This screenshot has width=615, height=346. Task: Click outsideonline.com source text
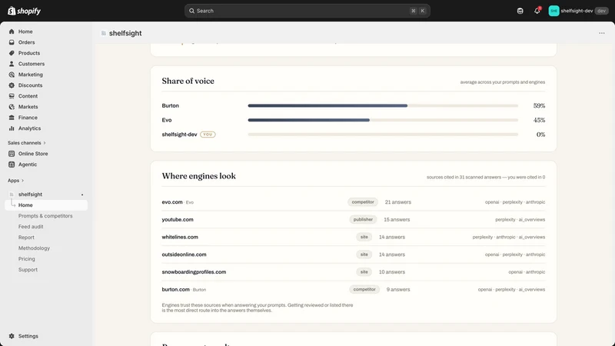click(x=184, y=255)
